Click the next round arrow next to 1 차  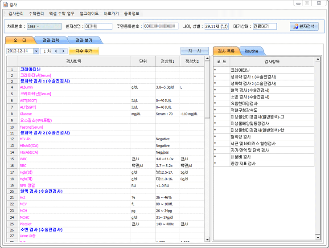[x=64, y=51]
